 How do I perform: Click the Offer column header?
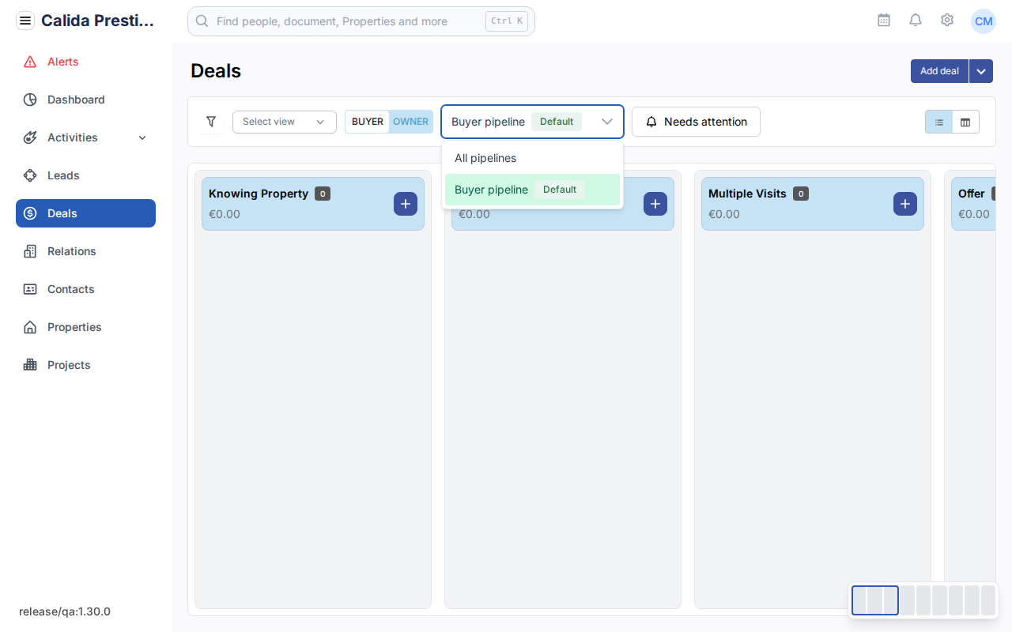coord(973,204)
